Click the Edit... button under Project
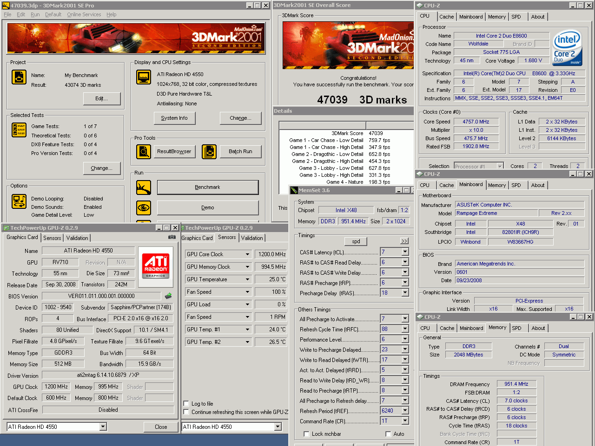The height and width of the screenshot is (446, 595). point(102,98)
